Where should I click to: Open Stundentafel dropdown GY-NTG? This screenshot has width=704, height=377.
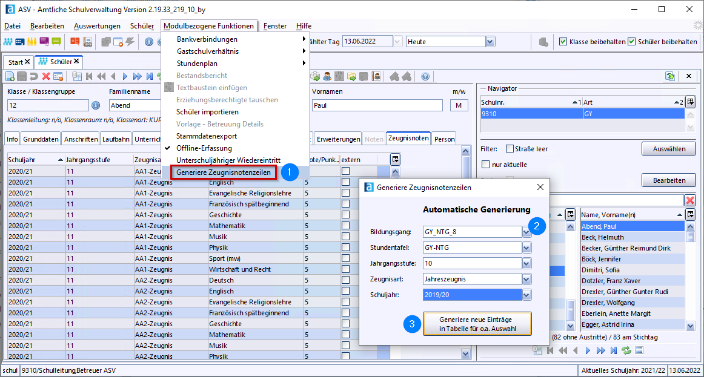point(526,248)
